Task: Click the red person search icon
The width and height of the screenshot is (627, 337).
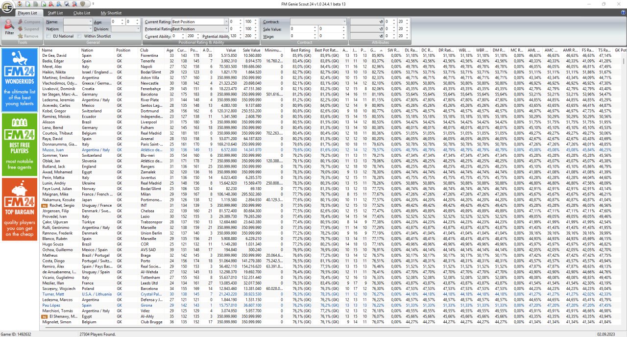Action: click(x=51, y=4)
